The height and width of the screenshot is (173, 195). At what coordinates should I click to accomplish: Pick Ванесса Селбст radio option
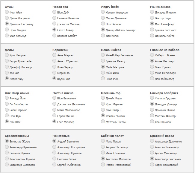click(x=54, y=36)
